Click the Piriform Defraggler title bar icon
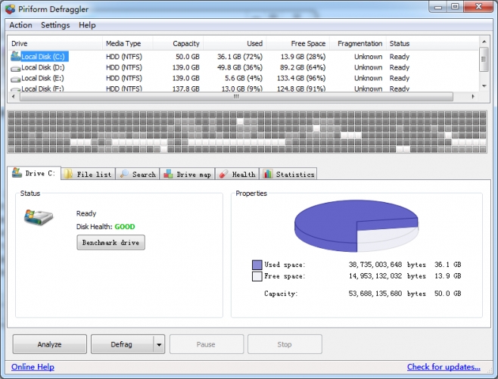This screenshot has width=498, height=379. (x=10, y=9)
